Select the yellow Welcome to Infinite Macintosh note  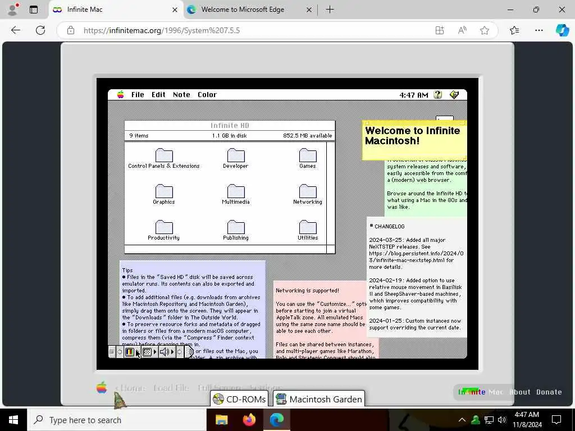414,141
